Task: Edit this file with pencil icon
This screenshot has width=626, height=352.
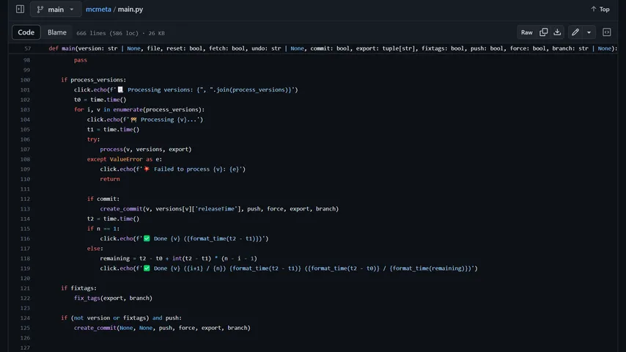Action: (x=575, y=32)
